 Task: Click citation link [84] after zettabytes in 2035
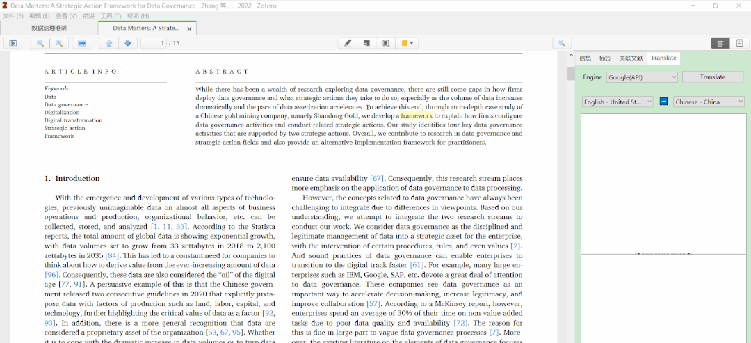[113, 255]
